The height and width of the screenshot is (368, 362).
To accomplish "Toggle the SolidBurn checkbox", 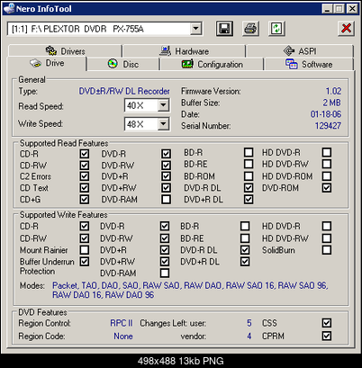I will (x=327, y=250).
